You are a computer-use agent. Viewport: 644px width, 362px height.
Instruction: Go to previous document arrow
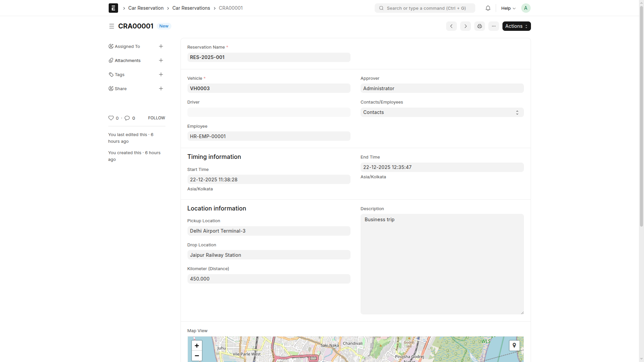[451, 26]
